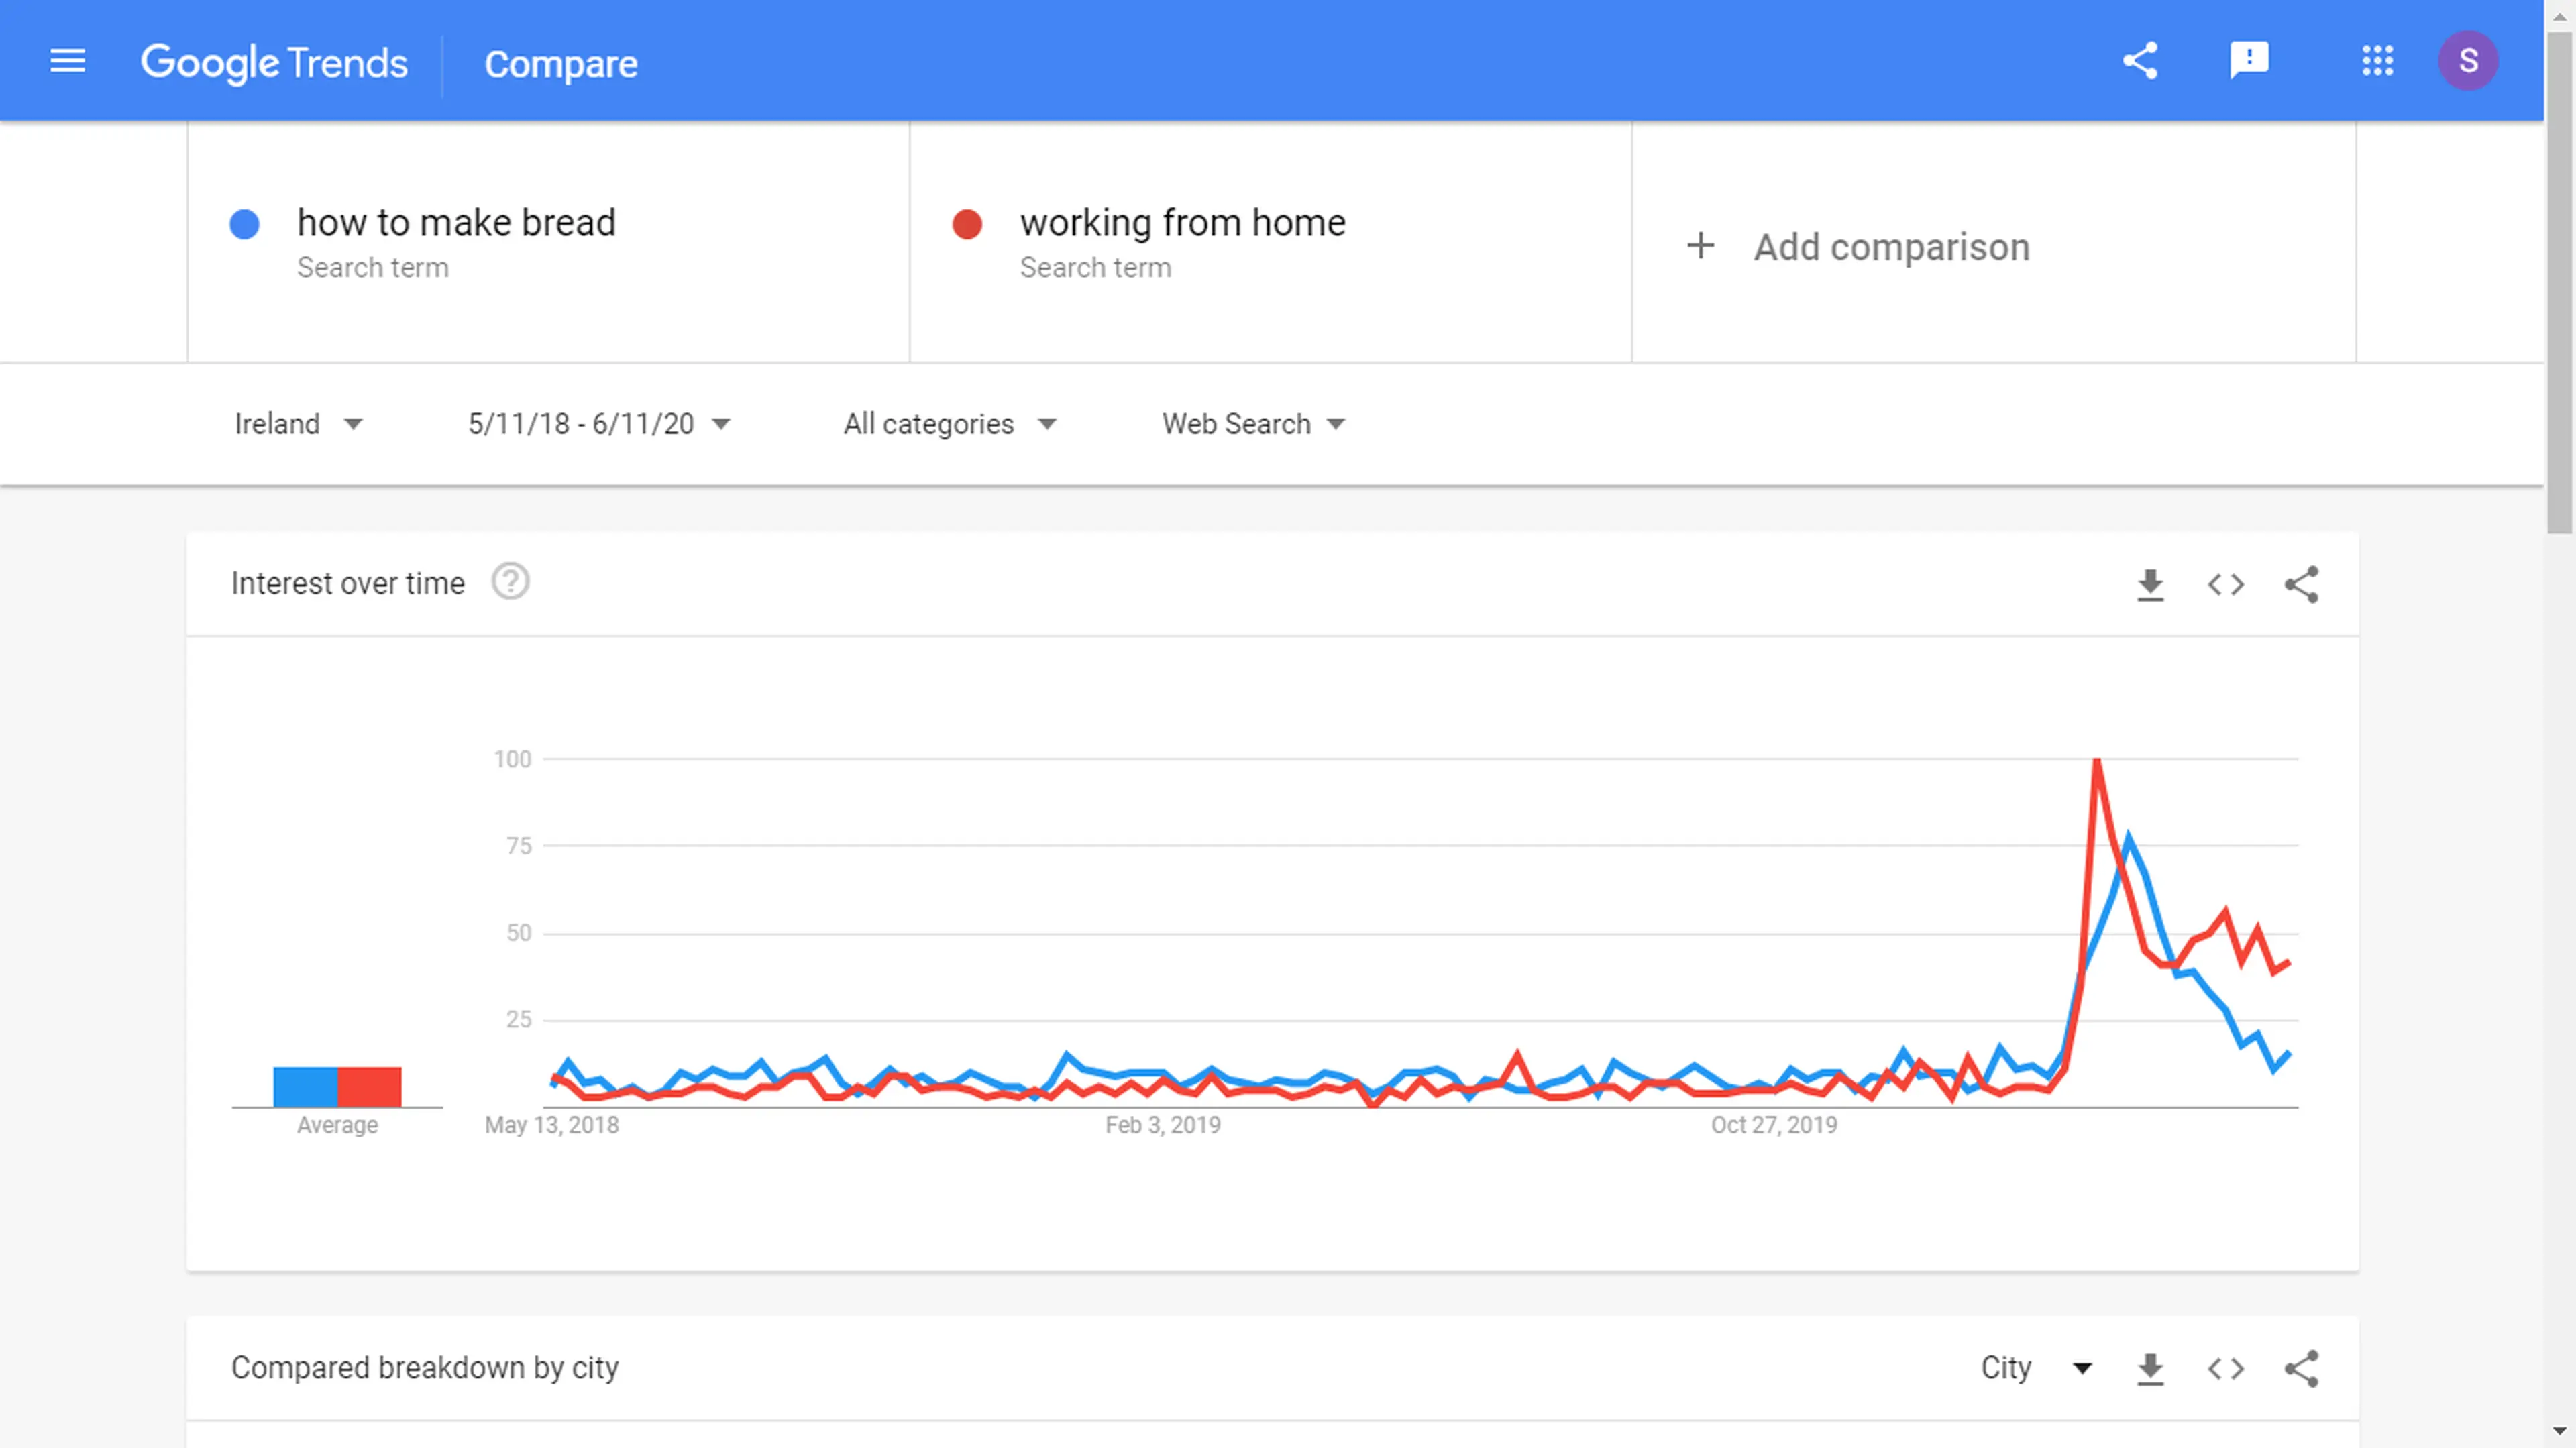Expand the Ireland region dropdown
The image size is (2576, 1448).
click(x=298, y=424)
